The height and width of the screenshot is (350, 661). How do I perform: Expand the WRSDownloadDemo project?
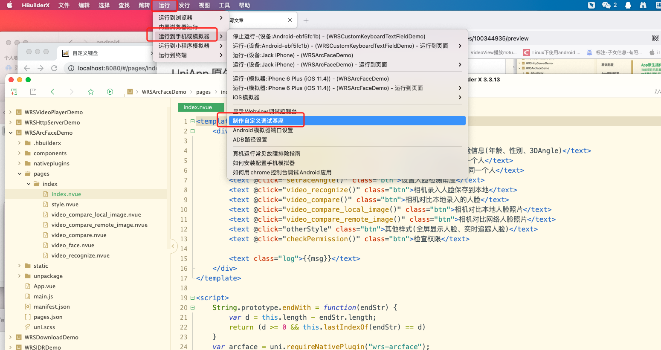(10, 337)
